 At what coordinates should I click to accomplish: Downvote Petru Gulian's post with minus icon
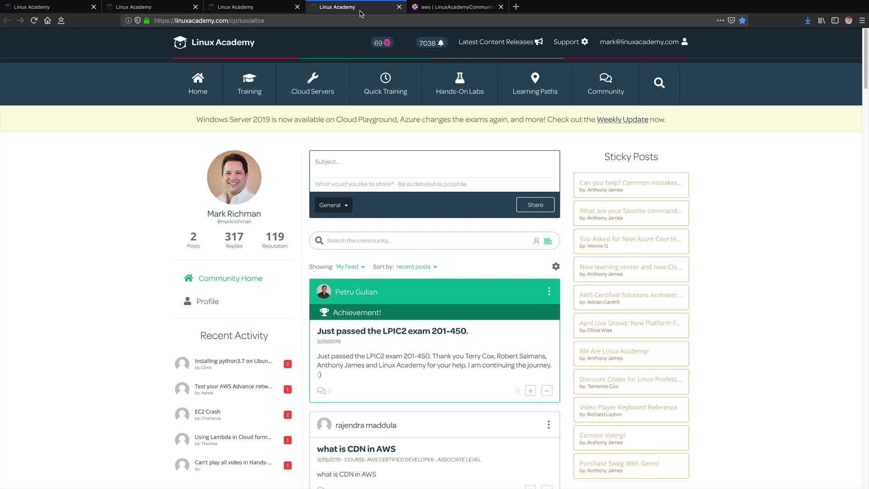547,391
